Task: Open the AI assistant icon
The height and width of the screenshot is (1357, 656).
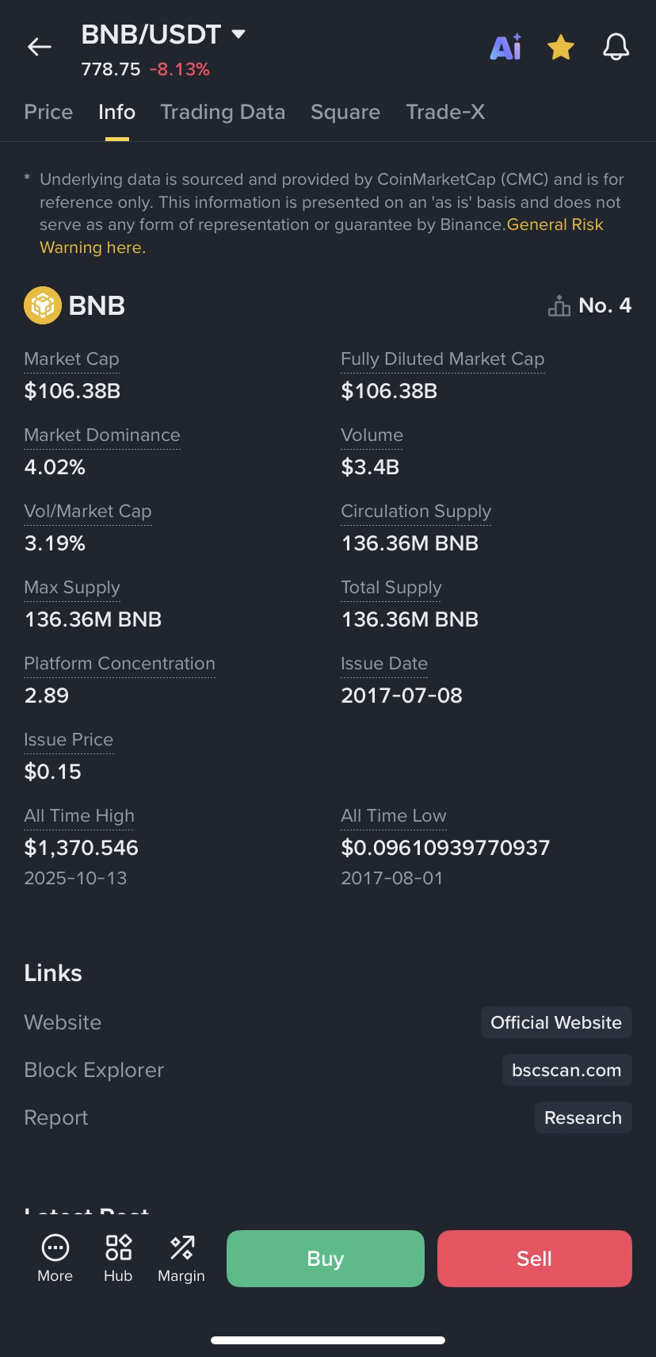Action: (x=505, y=48)
